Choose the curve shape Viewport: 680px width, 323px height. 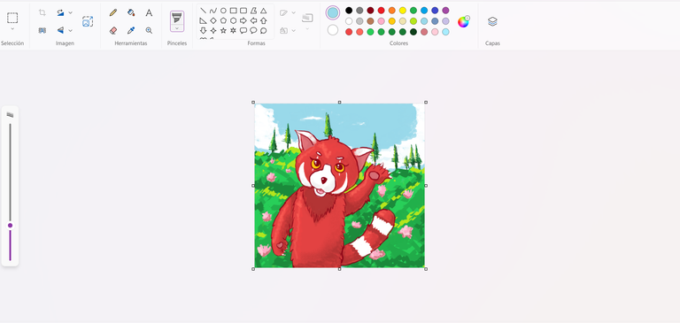click(x=212, y=11)
